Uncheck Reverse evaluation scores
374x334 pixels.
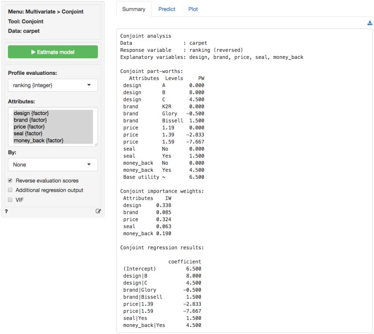(x=10, y=180)
